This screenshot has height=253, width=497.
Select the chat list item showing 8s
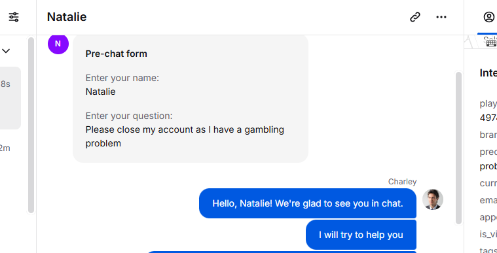click(x=10, y=98)
